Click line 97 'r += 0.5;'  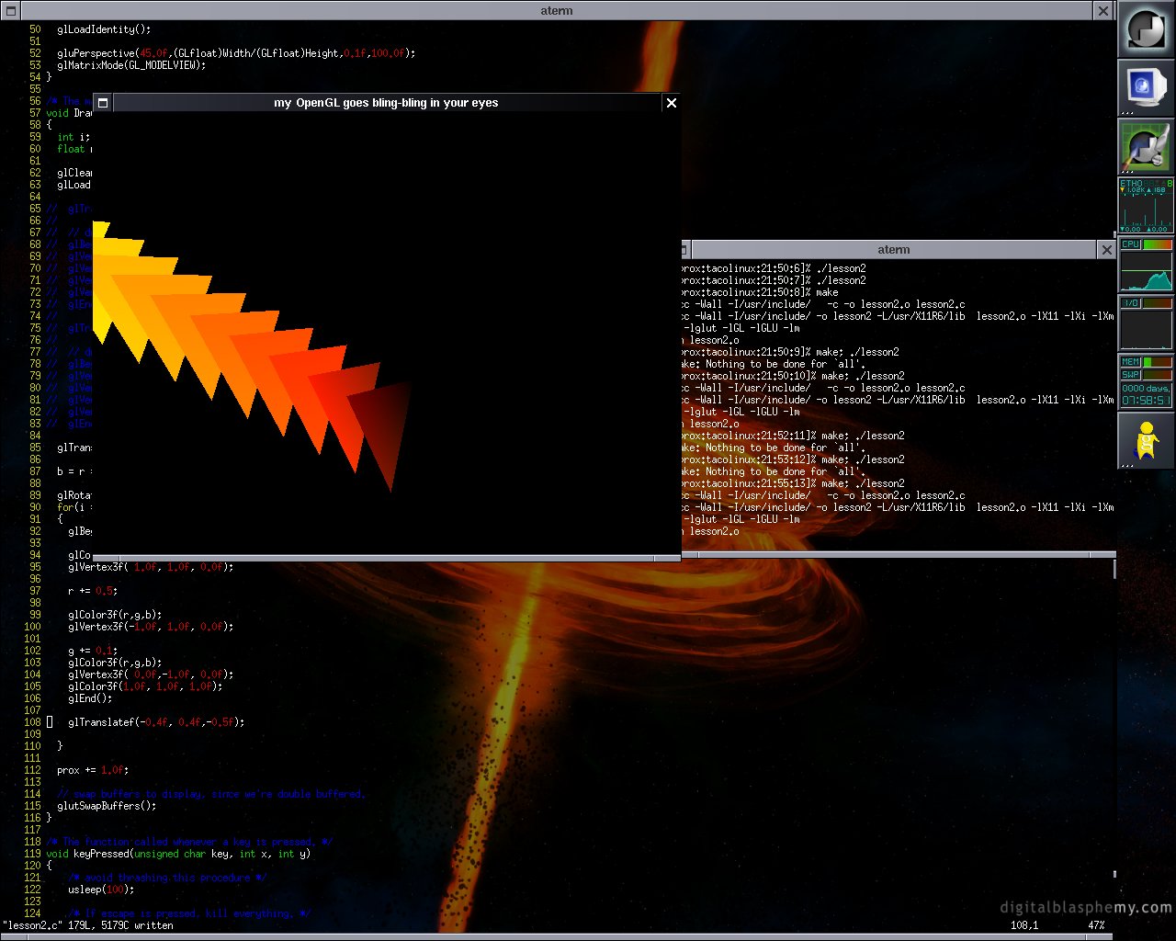coord(93,591)
